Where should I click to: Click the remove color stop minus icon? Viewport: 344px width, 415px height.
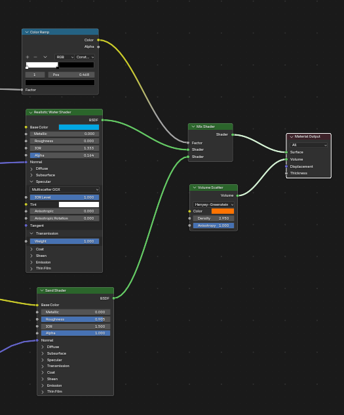(x=35, y=57)
